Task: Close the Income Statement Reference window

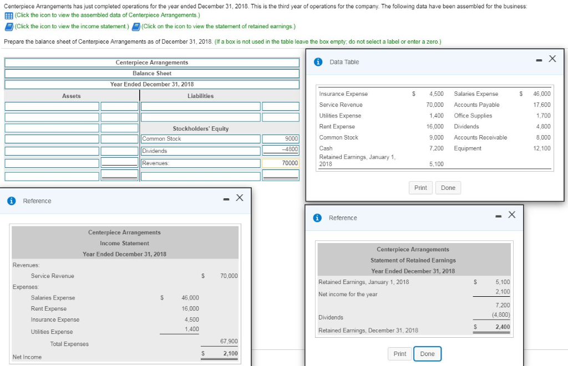Action: 240,198
